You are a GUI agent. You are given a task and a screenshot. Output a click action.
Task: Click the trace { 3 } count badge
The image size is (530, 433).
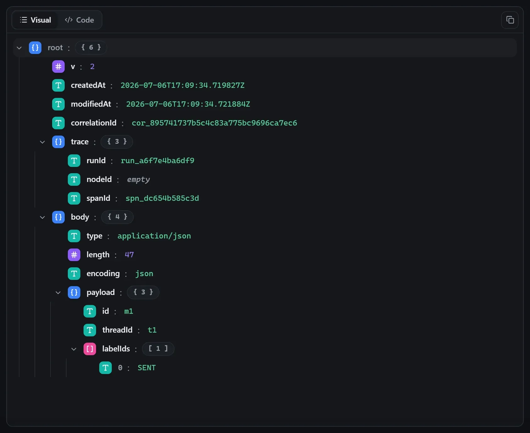117,142
